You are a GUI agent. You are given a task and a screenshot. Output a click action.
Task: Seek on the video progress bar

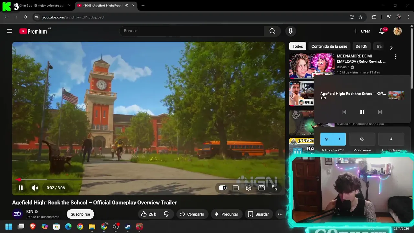pos(148,179)
